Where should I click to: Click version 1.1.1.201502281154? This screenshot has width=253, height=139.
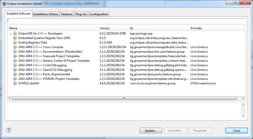112,52
